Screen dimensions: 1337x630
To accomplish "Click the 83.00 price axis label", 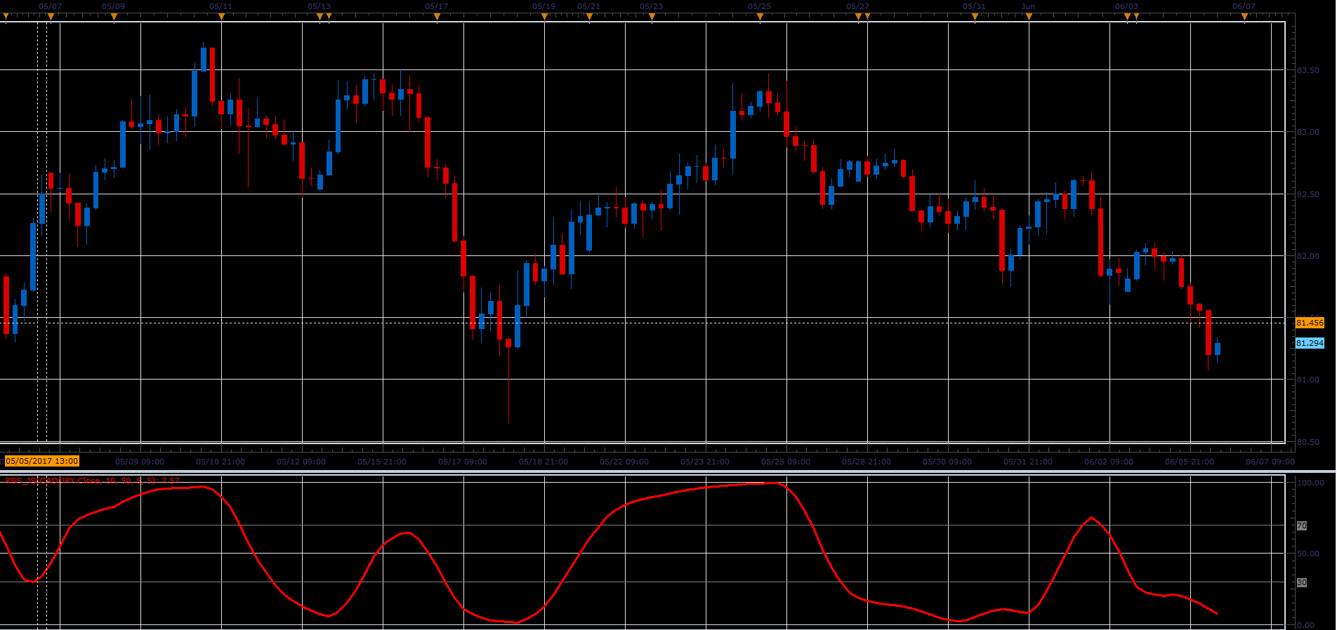I will pyautogui.click(x=1308, y=132).
